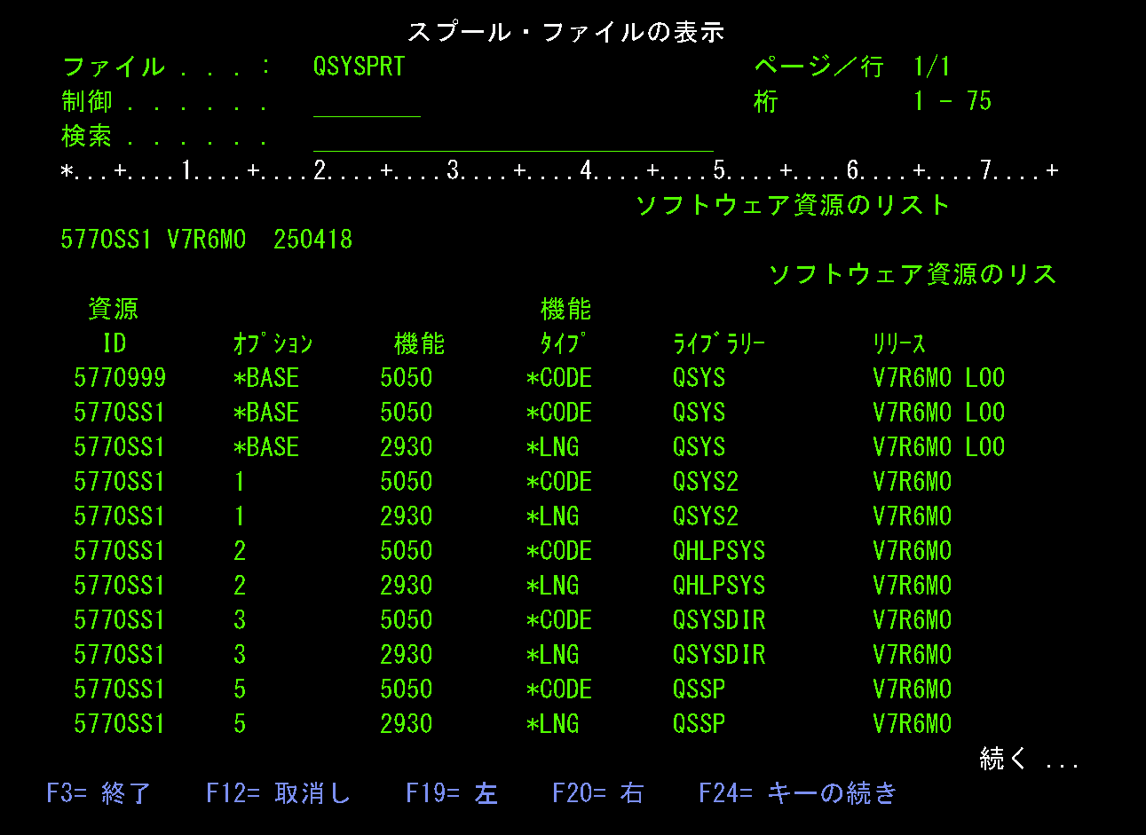Click feature 5050 in the QSSP row
Viewport: 1146px width, 835px height.
pos(407,689)
